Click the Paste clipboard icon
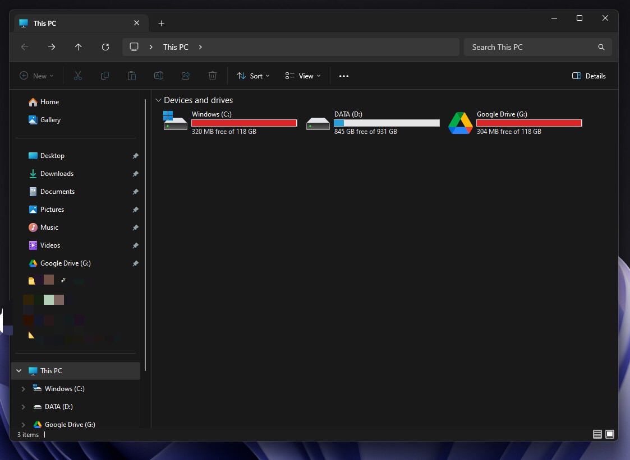This screenshot has height=460, width=630. pyautogui.click(x=132, y=76)
